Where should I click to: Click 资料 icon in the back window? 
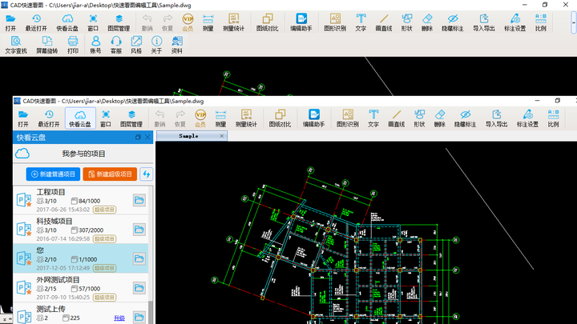click(x=177, y=45)
